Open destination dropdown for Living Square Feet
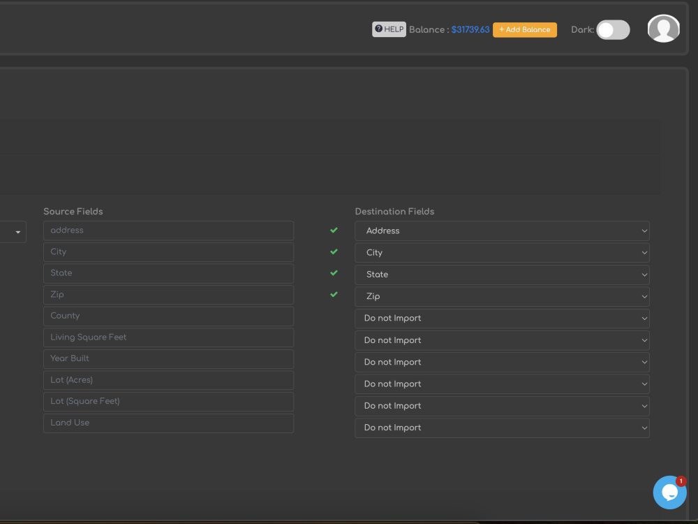This screenshot has height=524, width=698. (502, 340)
